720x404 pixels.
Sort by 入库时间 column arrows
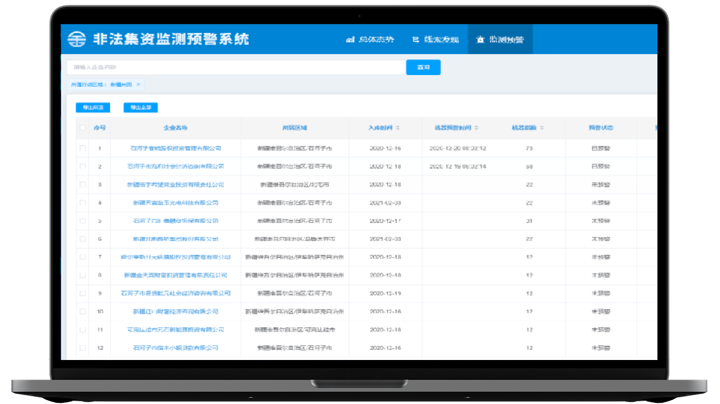point(398,128)
